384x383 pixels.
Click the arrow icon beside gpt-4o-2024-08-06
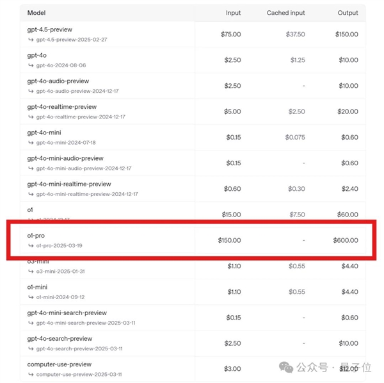tap(31, 65)
